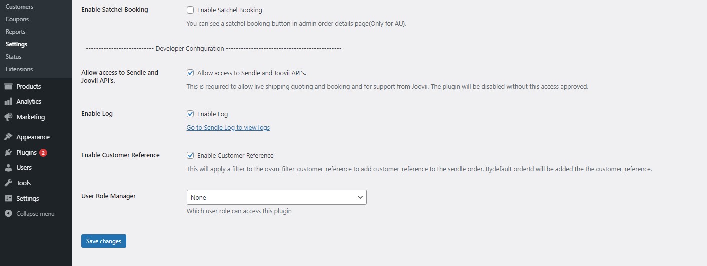Click the Appearance paintbrush icon
The height and width of the screenshot is (266, 707).
tap(8, 137)
